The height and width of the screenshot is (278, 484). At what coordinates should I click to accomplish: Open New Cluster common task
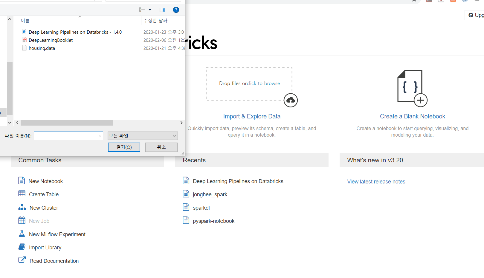coord(44,208)
